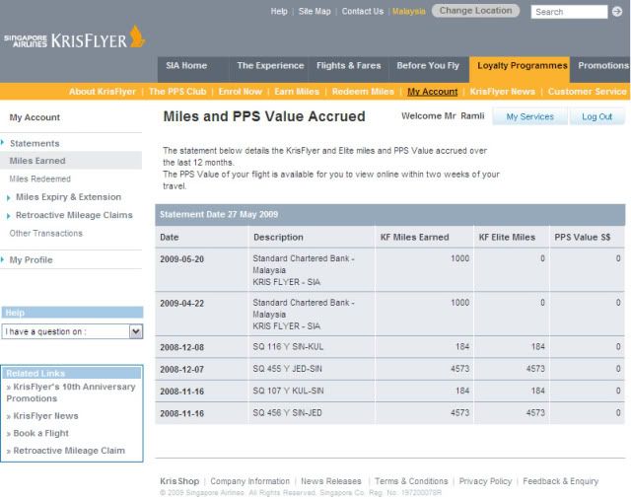Viewport: 631px width, 500px height.
Task: Open the News Releases footer link
Action: [x=331, y=481]
